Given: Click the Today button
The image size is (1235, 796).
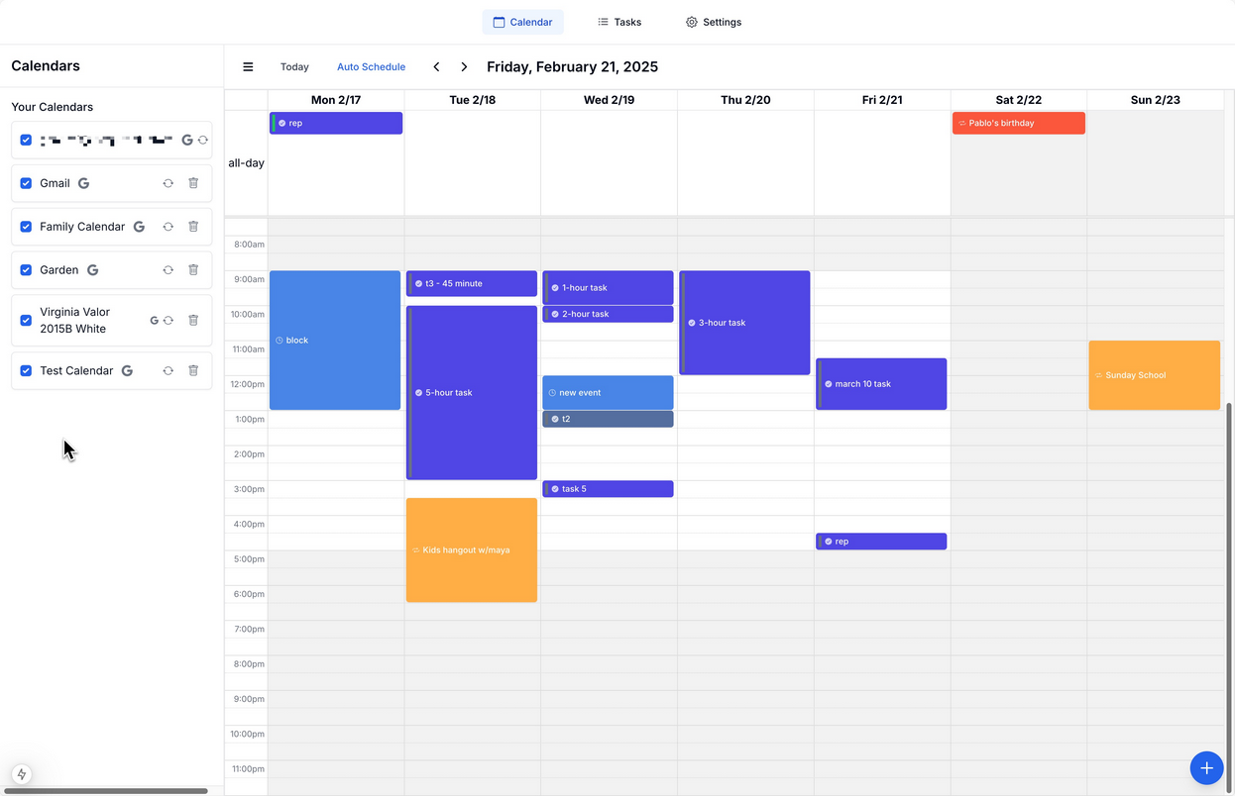Looking at the screenshot, I should (294, 67).
